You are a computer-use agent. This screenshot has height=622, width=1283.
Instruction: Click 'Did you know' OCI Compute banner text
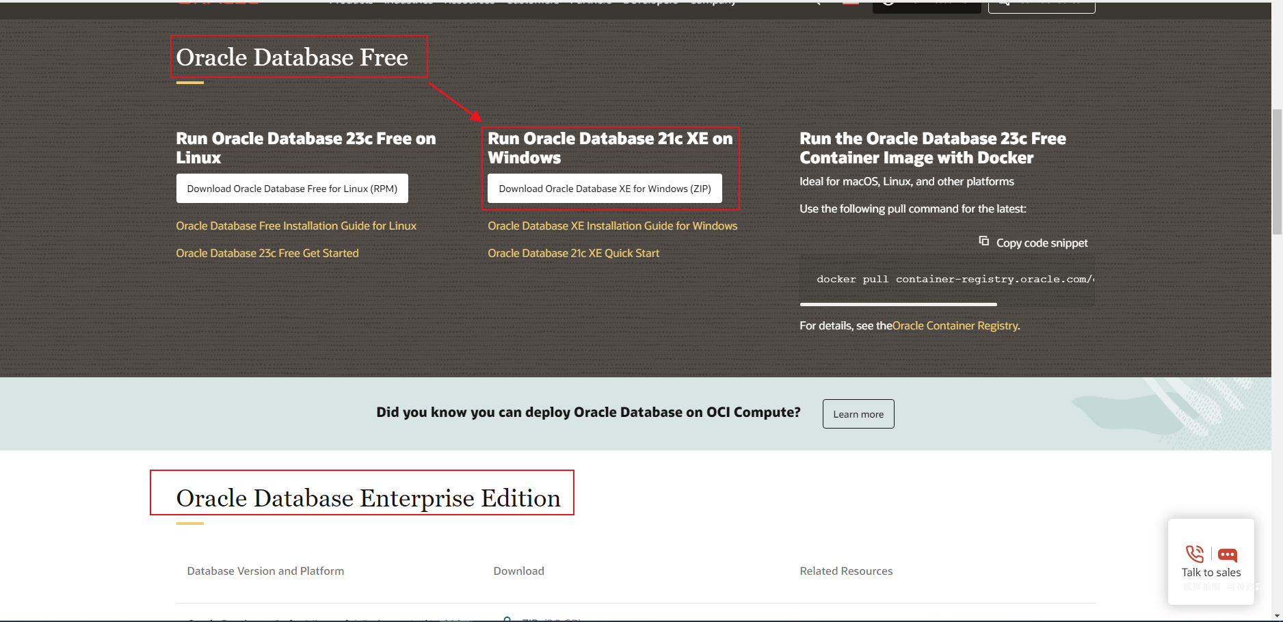pyautogui.click(x=588, y=412)
